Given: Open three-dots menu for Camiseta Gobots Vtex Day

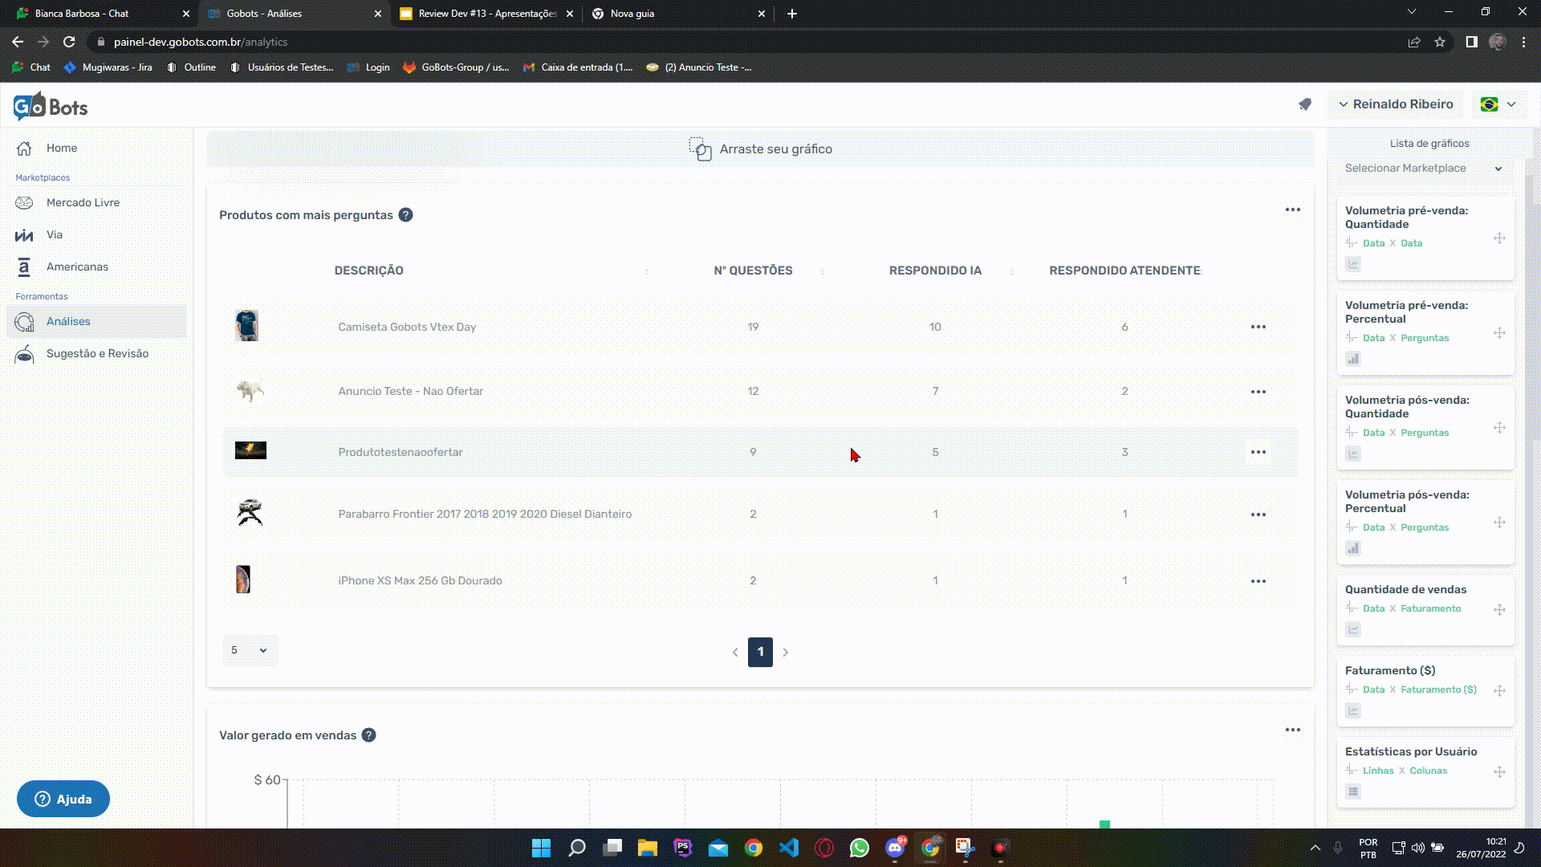Looking at the screenshot, I should click(x=1258, y=327).
